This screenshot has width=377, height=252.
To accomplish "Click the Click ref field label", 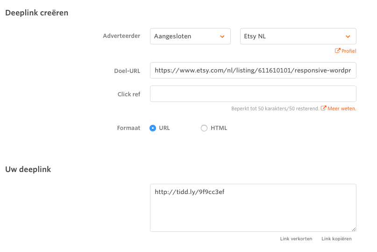I will pyautogui.click(x=128, y=94).
